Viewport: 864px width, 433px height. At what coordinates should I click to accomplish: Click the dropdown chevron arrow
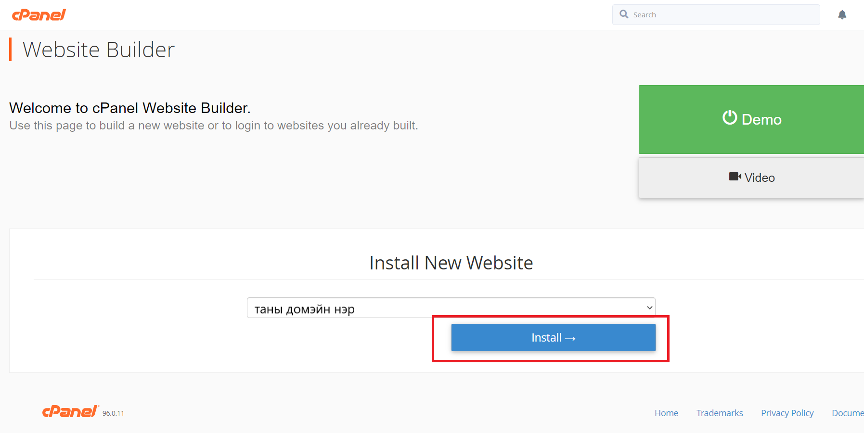(x=649, y=308)
